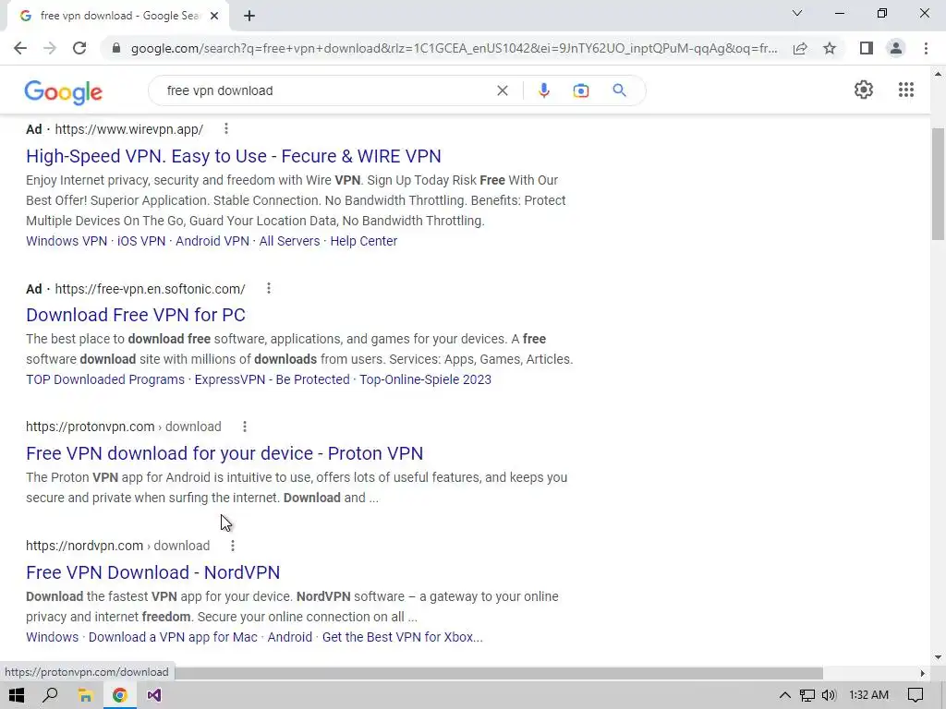Bookmark this page with the star icon

coord(830,48)
